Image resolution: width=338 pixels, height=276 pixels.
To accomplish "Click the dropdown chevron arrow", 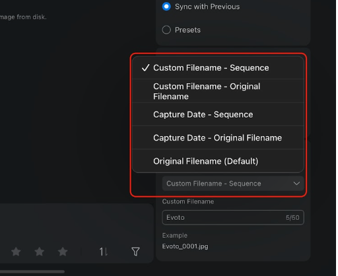I will (x=296, y=184).
